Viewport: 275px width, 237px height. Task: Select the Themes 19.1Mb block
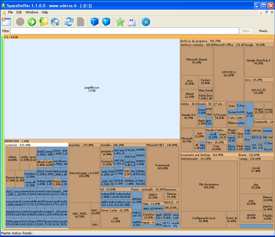pos(171,196)
